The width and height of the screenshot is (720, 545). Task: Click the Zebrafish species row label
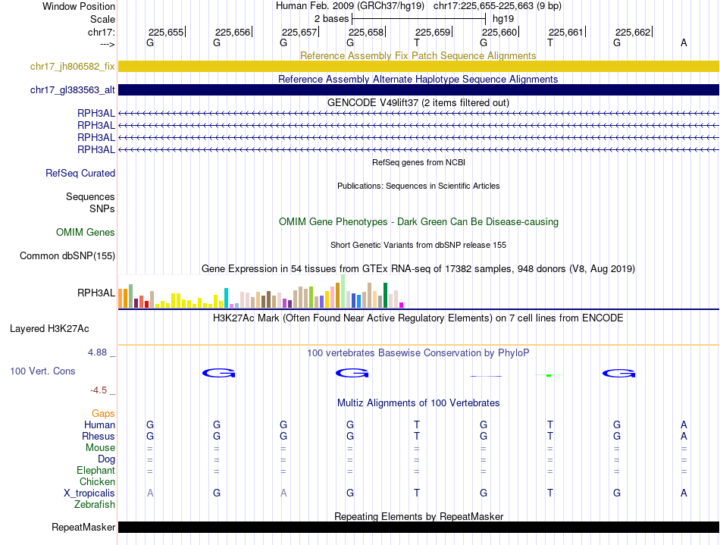coord(95,504)
